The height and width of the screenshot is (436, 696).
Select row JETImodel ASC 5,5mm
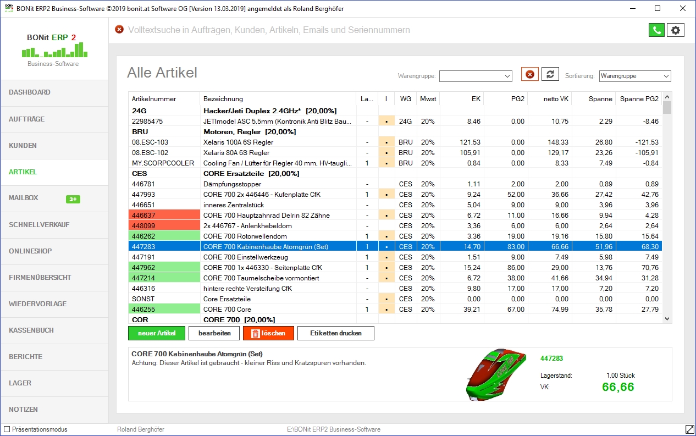tap(395, 121)
